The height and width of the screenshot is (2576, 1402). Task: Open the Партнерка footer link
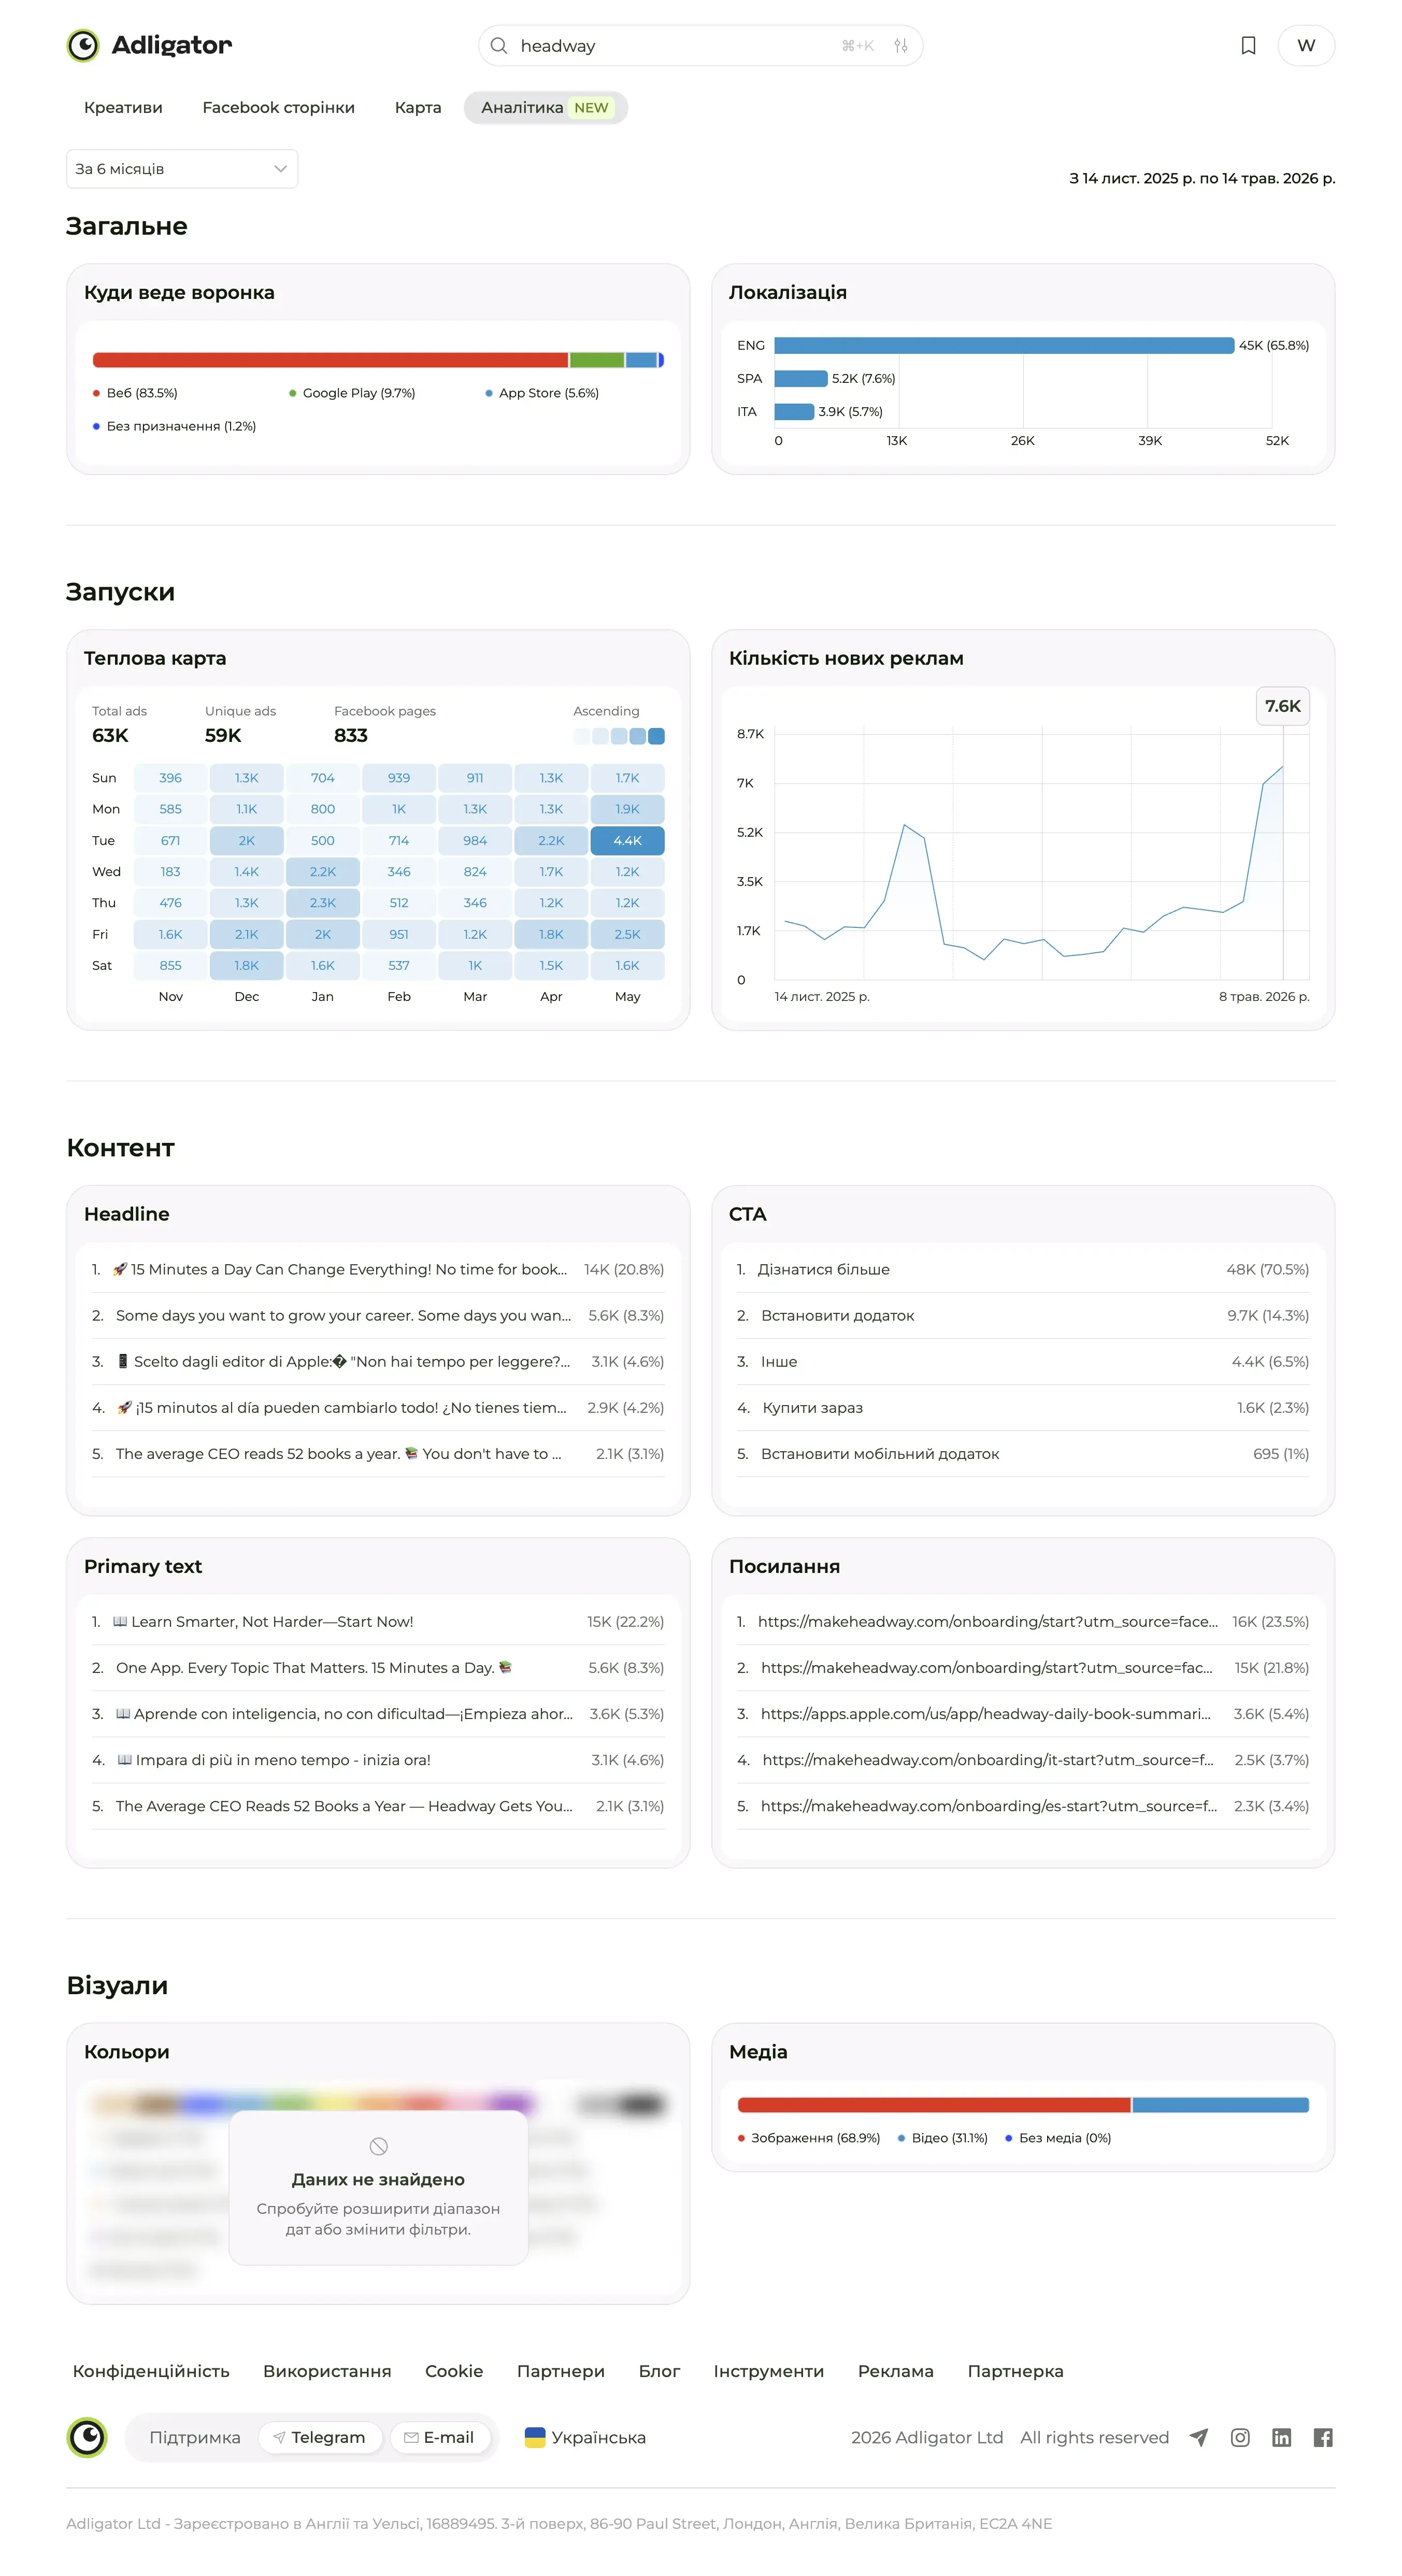[x=1015, y=2371]
